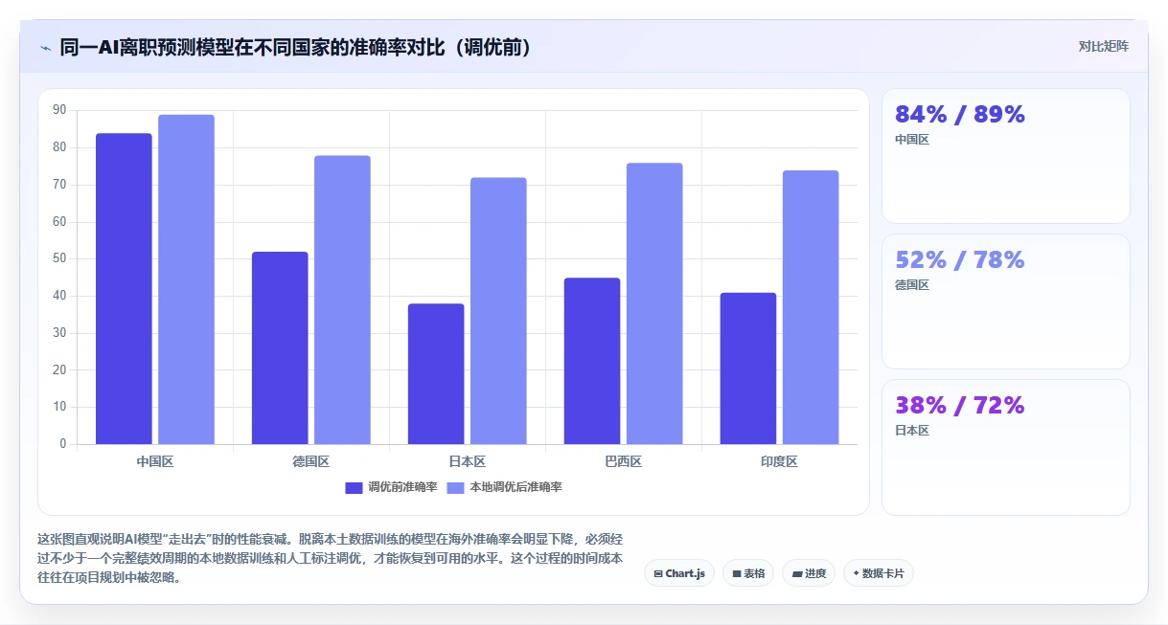Select the 数据卡片 tag
The width and height of the screenshot is (1168, 625).
[x=879, y=573]
